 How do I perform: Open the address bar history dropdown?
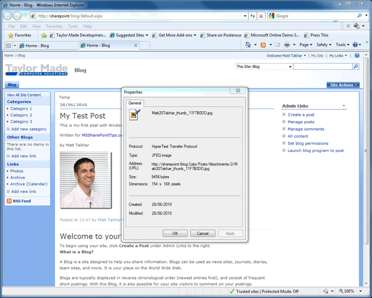click(245, 16)
